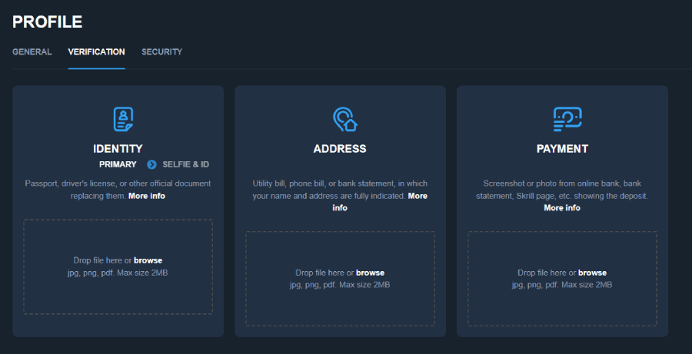
Task: Click the PROFILE page heading
Action: point(47,22)
